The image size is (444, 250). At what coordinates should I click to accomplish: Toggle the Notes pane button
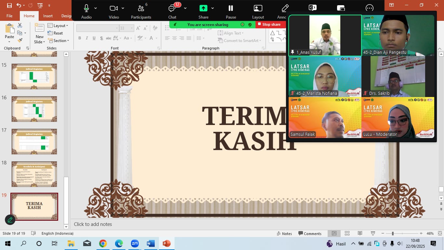click(284, 233)
